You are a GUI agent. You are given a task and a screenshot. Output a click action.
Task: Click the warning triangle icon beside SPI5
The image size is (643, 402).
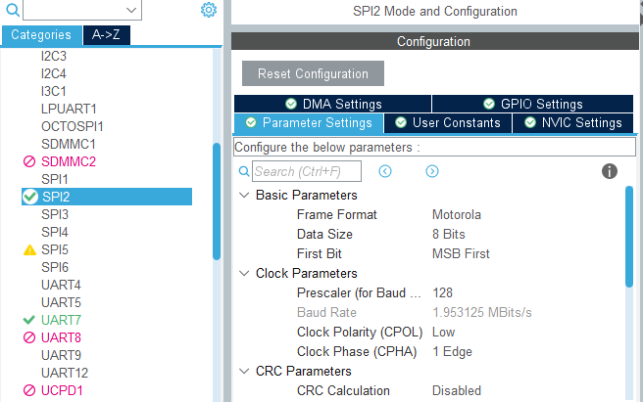tap(29, 249)
